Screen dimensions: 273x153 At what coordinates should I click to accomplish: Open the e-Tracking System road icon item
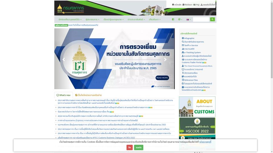pyautogui.click(x=191, y=52)
